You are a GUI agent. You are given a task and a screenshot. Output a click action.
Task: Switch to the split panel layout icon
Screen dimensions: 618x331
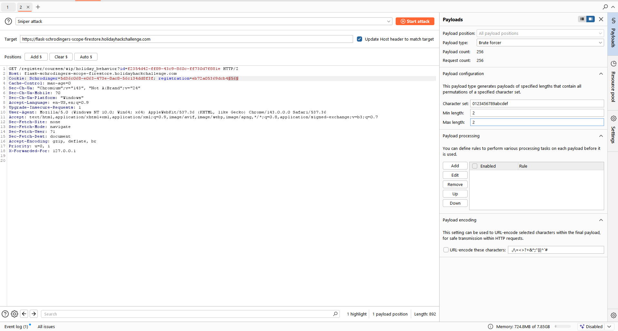591,19
